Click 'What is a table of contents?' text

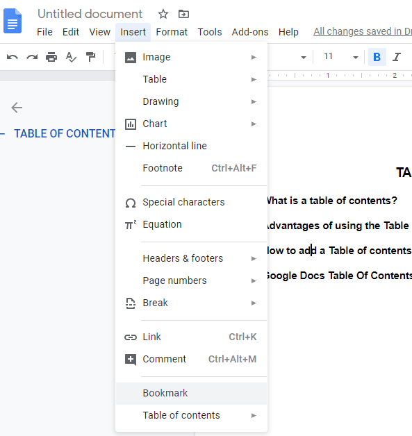(x=331, y=201)
